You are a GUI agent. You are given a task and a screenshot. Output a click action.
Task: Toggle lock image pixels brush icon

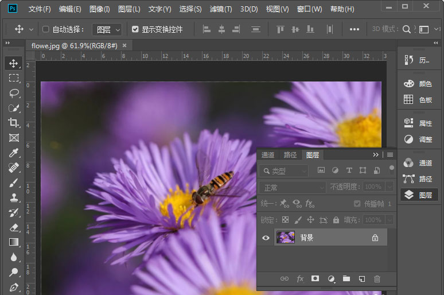(298, 220)
